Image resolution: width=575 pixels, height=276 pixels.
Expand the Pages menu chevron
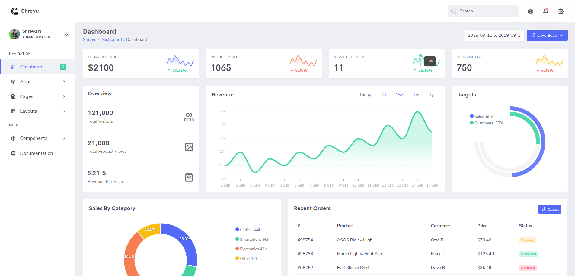pos(64,96)
